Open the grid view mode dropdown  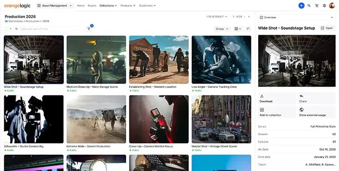[238, 29]
